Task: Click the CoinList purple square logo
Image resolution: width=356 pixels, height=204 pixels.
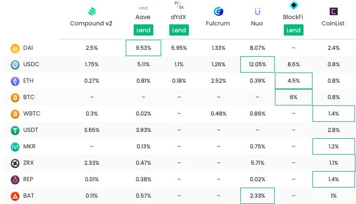Action: 333,11
